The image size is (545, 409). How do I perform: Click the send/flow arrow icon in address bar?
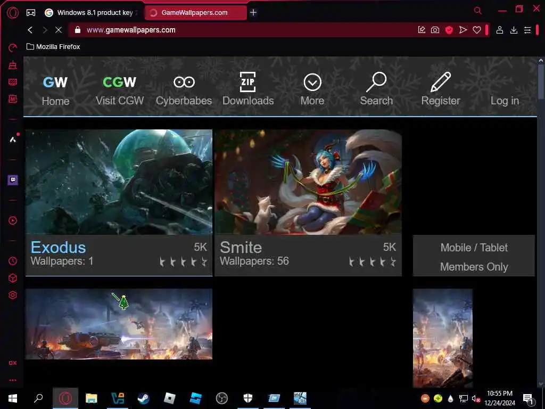(463, 30)
